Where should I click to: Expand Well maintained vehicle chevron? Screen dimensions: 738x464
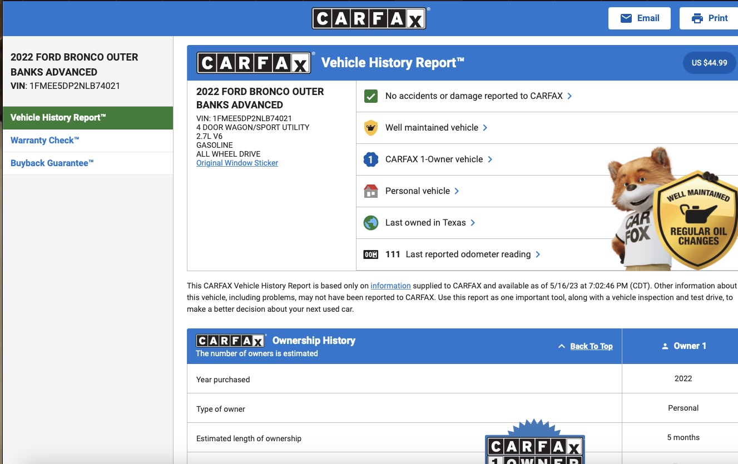[485, 128]
